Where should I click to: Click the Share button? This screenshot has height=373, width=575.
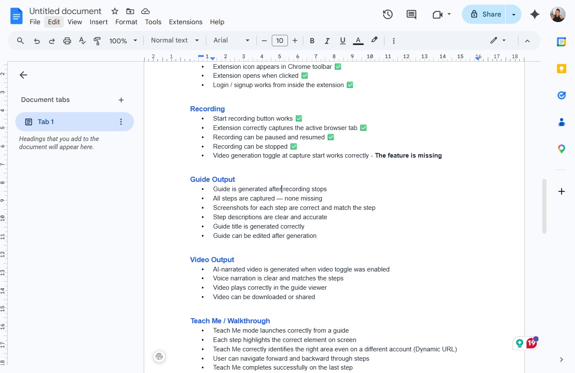coord(484,14)
